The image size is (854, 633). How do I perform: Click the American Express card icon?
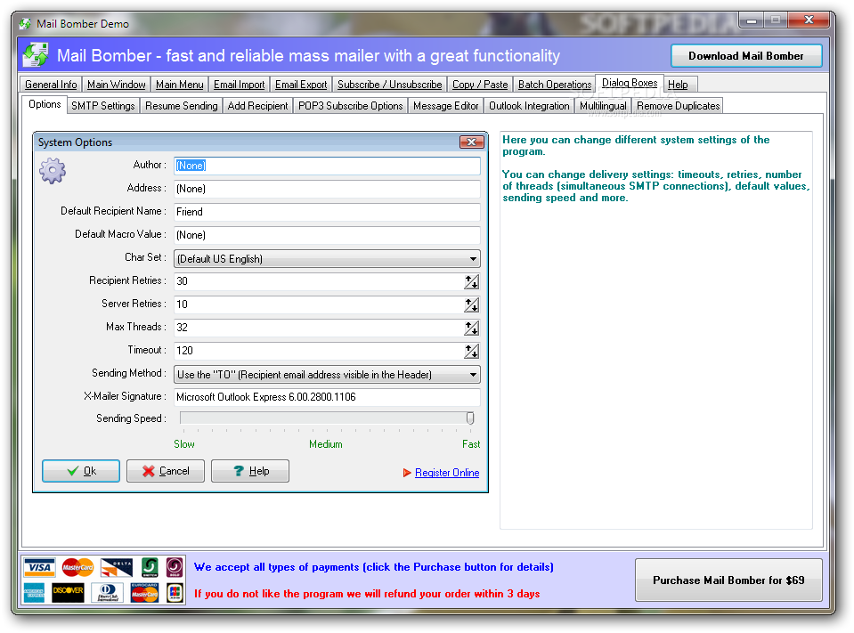click(x=34, y=592)
